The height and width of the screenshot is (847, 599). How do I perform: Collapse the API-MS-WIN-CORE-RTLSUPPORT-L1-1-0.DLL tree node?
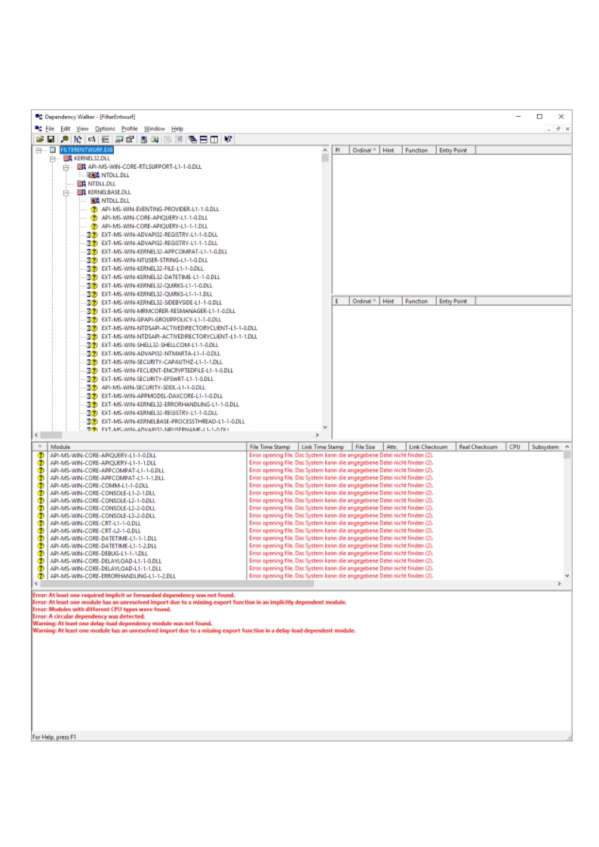tap(66, 167)
